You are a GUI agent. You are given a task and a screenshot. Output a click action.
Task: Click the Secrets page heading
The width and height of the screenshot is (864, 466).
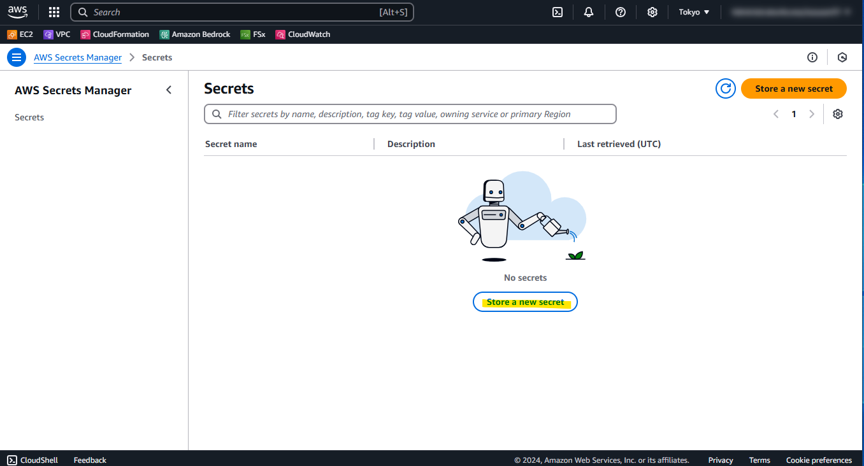click(x=229, y=88)
